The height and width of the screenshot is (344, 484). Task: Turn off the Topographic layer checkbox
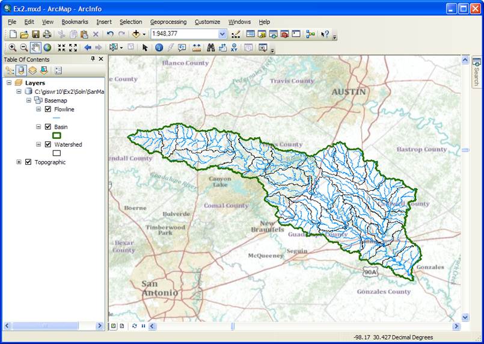[x=28, y=162]
